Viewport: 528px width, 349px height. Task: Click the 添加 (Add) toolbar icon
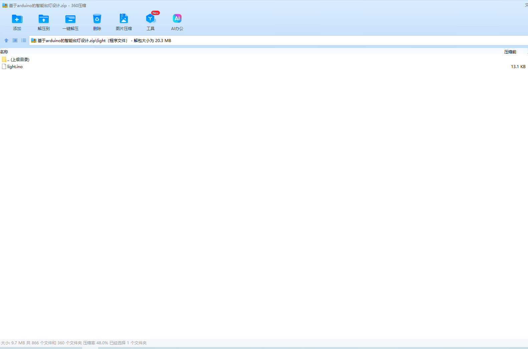17,19
